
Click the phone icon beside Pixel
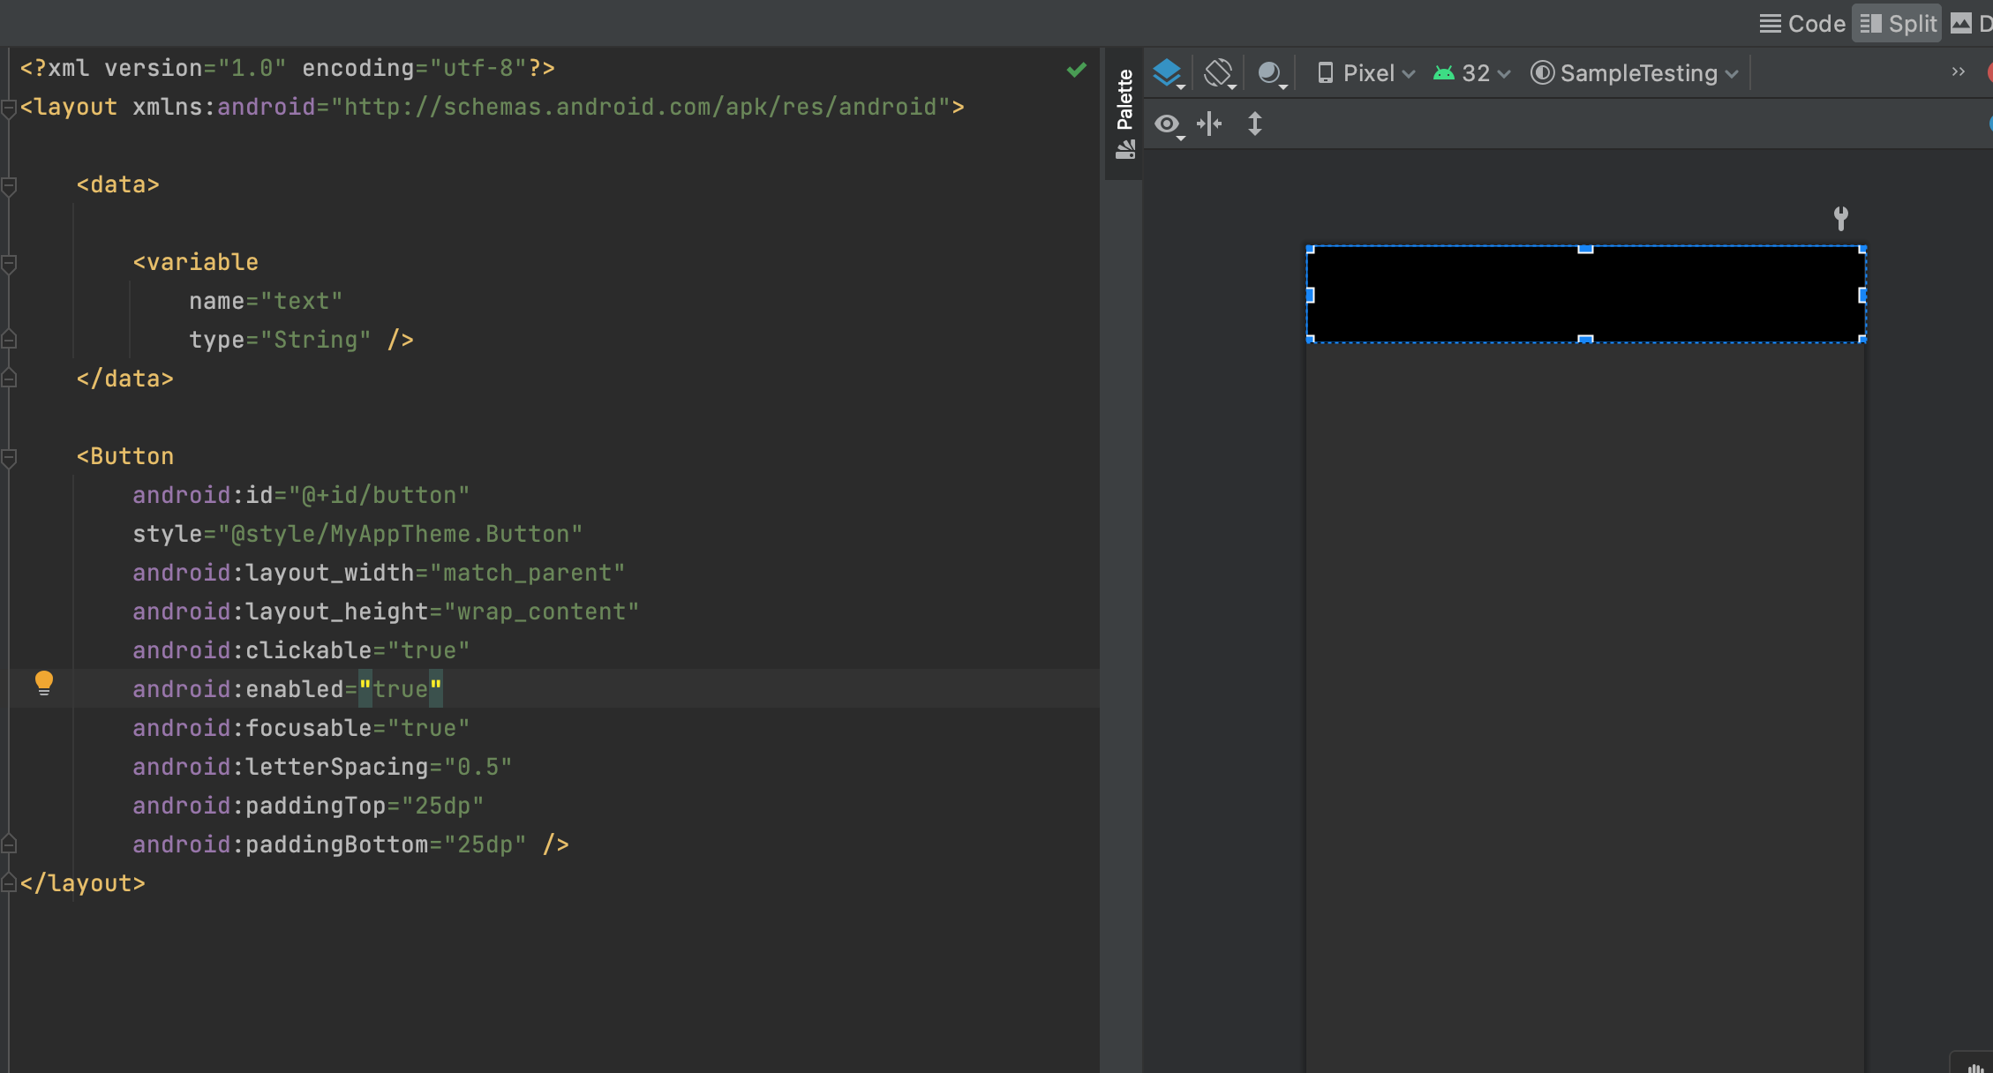coord(1325,73)
